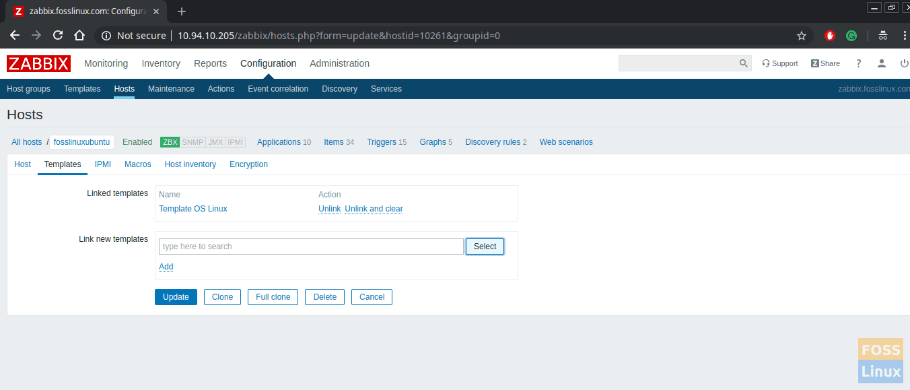The image size is (910, 390).
Task: Click the fosslinuxubuntu breadcrumb
Action: (81, 142)
